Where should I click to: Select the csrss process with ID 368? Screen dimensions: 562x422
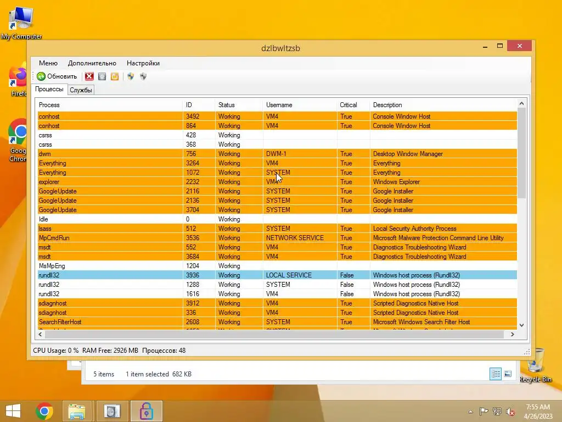(277, 145)
